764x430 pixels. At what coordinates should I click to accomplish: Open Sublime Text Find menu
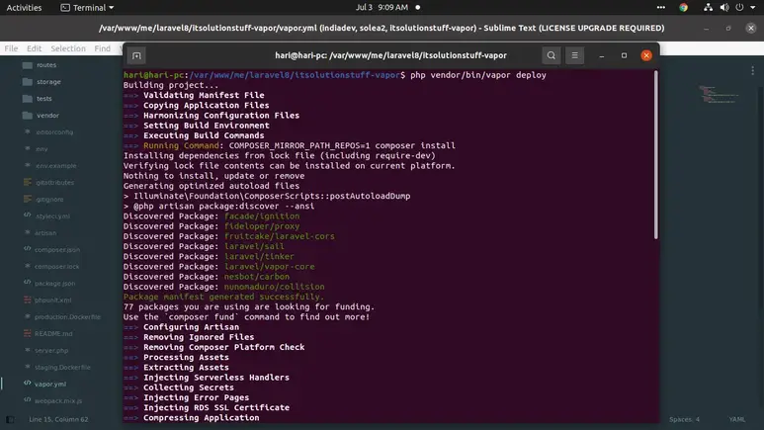click(x=103, y=48)
